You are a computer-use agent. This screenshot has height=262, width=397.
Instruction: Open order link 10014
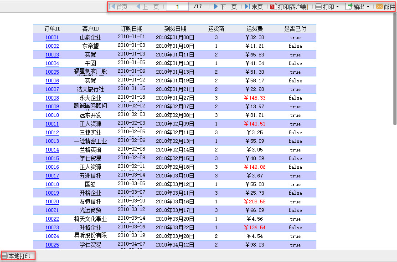[x=52, y=150]
